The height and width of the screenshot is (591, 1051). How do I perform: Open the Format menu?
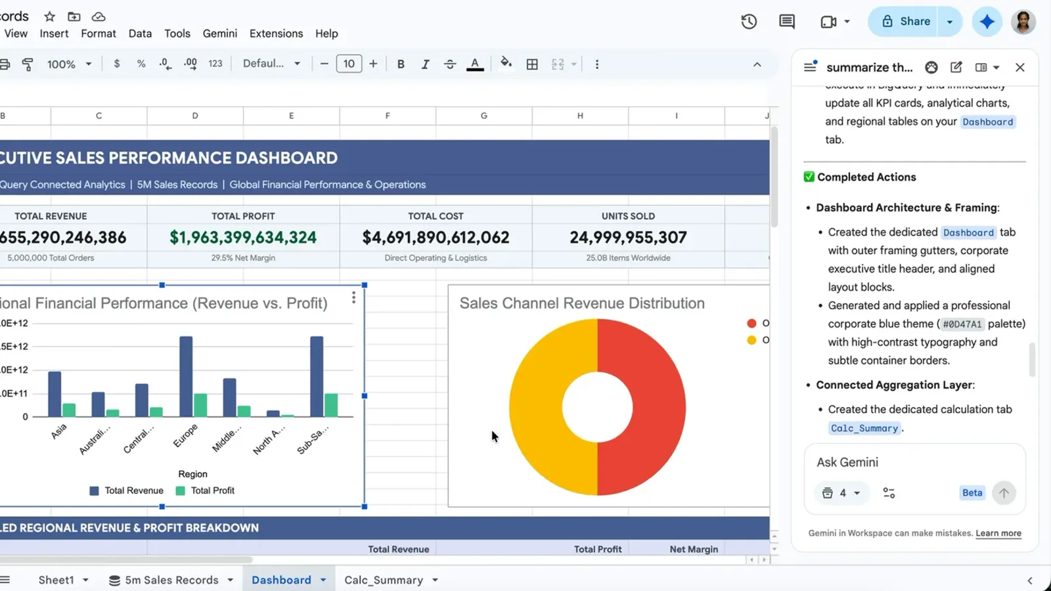99,33
